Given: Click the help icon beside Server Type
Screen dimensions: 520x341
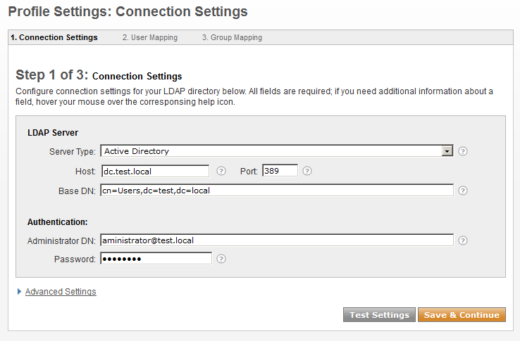Looking at the screenshot, I should coord(463,151).
